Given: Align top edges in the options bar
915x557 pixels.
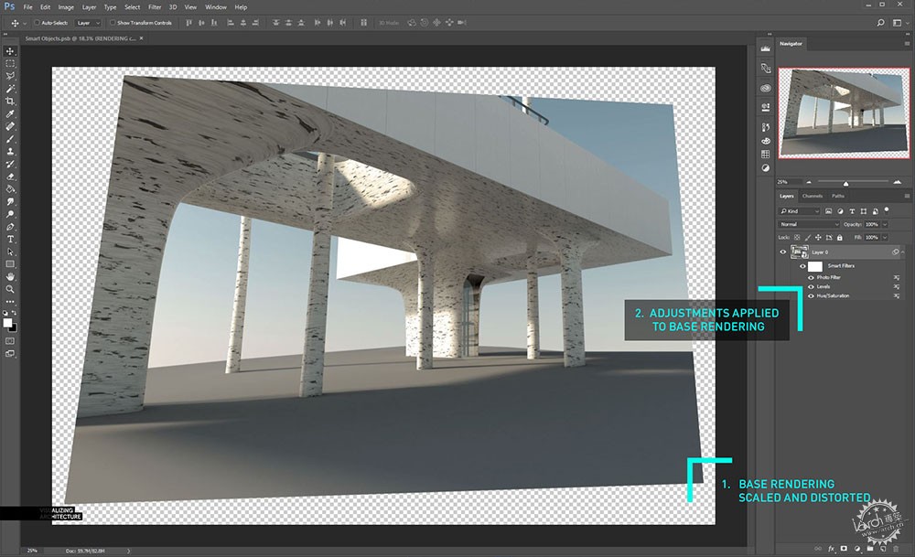Looking at the screenshot, I should (x=188, y=23).
